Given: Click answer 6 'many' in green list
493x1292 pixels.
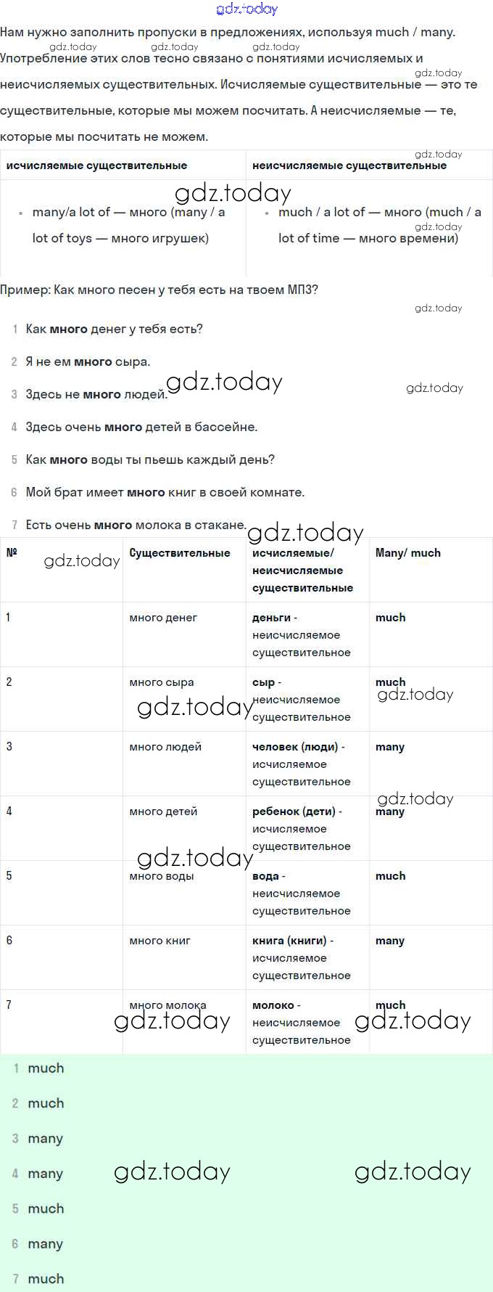Looking at the screenshot, I should pos(45,1243).
